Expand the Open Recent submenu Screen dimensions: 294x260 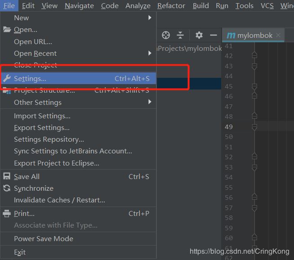pyautogui.click(x=78, y=54)
